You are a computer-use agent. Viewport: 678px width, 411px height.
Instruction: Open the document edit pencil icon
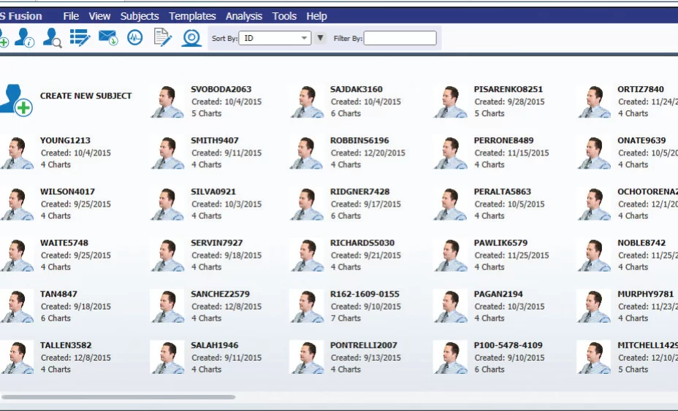click(162, 38)
